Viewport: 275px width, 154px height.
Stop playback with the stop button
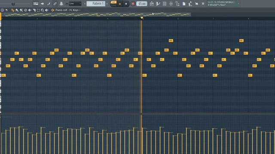click(x=126, y=4)
